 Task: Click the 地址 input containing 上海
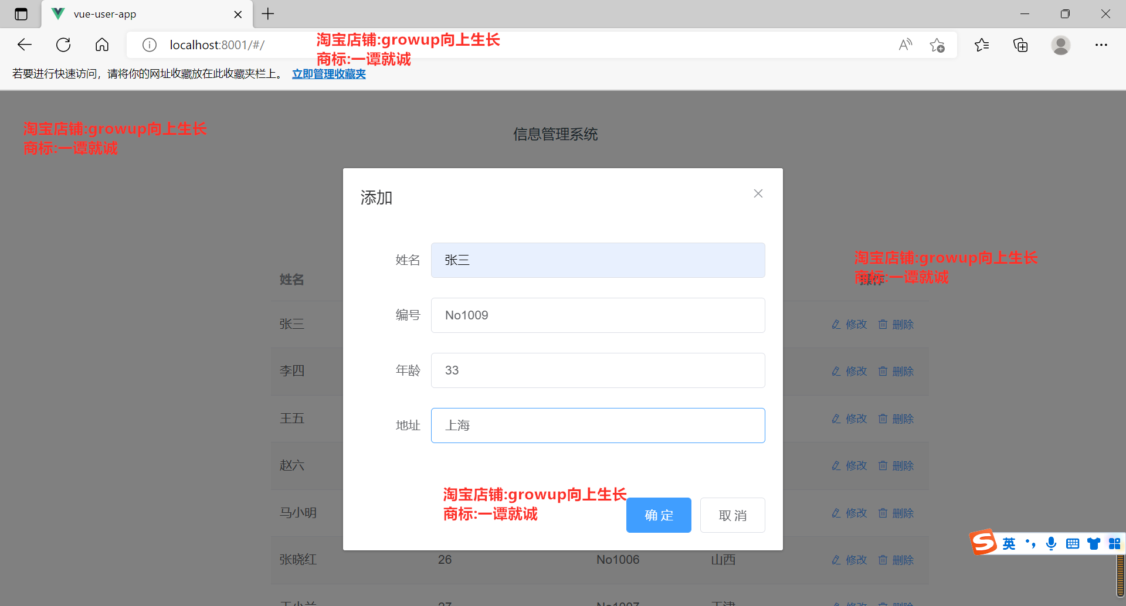tap(598, 425)
